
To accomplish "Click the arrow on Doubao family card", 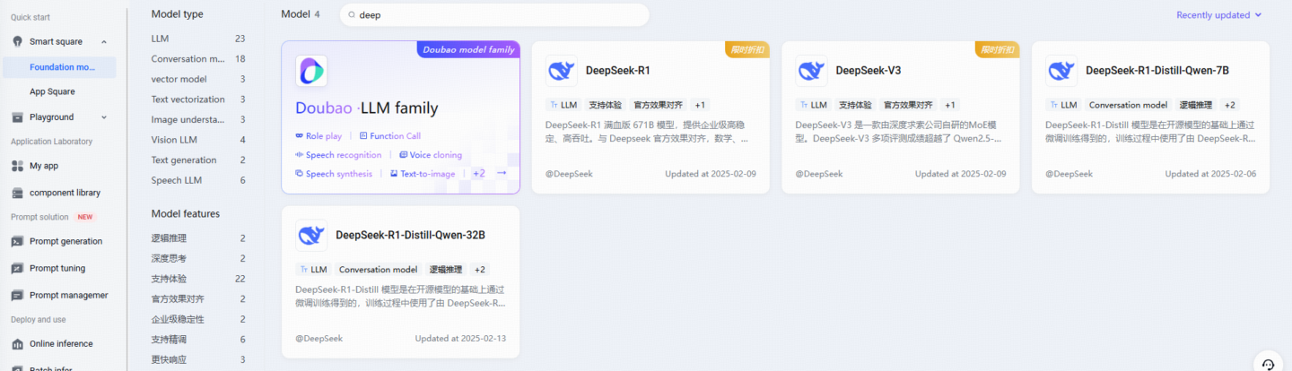I will [502, 173].
